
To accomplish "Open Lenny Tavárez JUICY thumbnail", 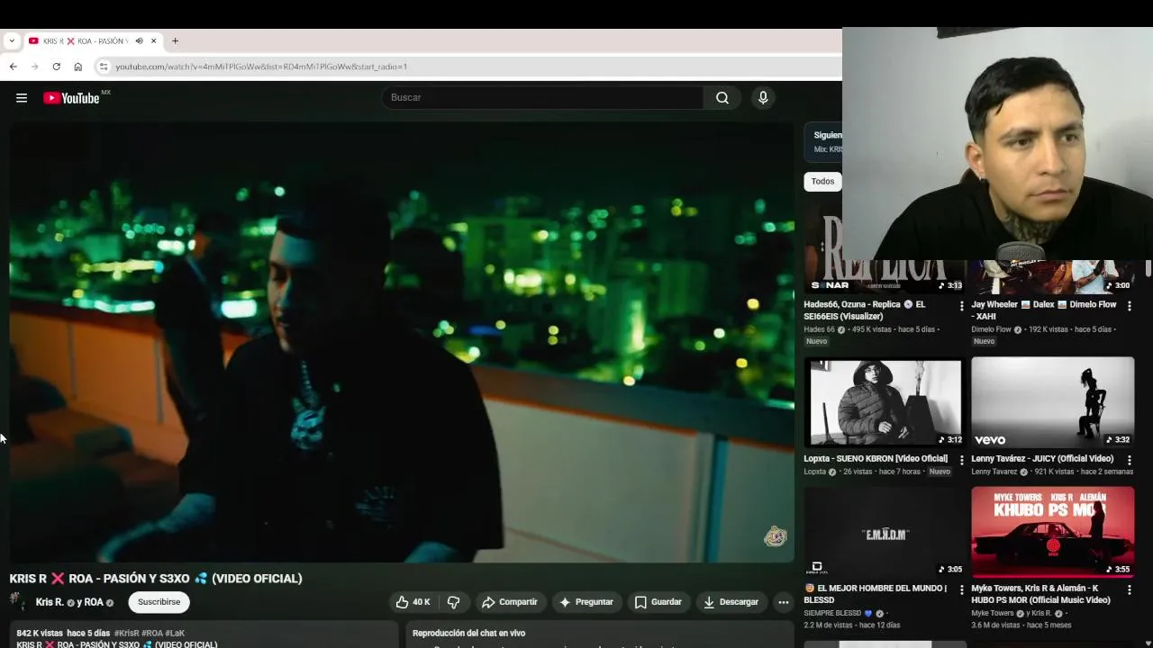I will pyautogui.click(x=1052, y=401).
